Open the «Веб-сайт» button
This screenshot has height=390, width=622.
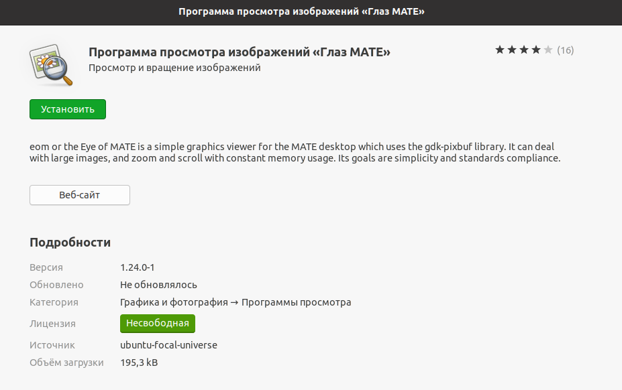pyautogui.click(x=80, y=195)
